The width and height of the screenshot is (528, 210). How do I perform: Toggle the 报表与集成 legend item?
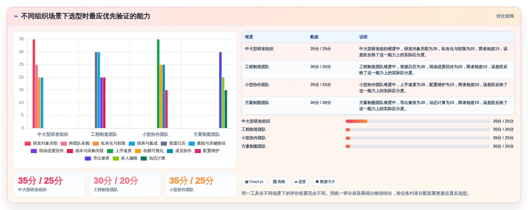(143, 144)
